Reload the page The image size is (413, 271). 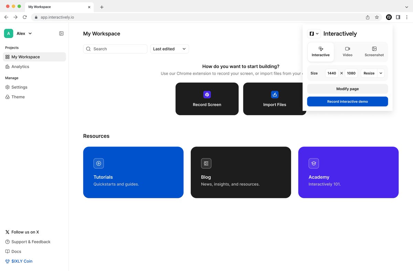click(25, 17)
